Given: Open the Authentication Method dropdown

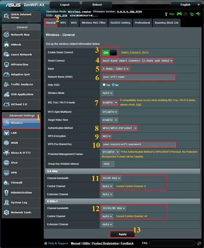Looking at the screenshot, I should tap(119, 128).
